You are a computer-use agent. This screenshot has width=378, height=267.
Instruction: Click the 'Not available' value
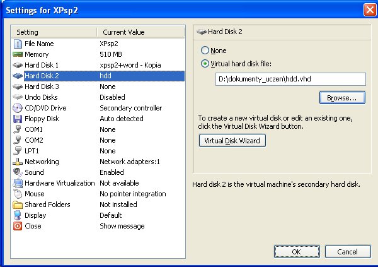tap(119, 183)
